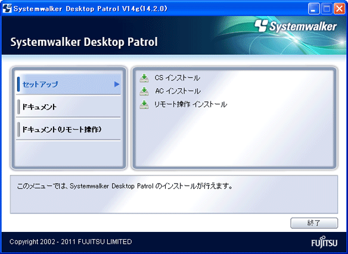This screenshot has height=254, width=348.
Task: Click the リモート操作 インストール download icon
Action: (144, 104)
